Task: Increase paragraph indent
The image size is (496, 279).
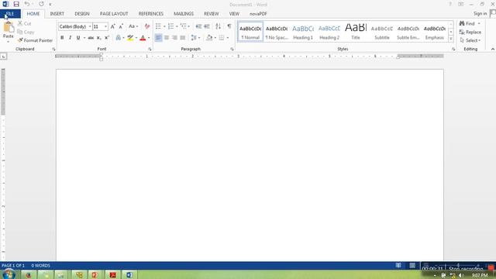Action: pos(207,26)
